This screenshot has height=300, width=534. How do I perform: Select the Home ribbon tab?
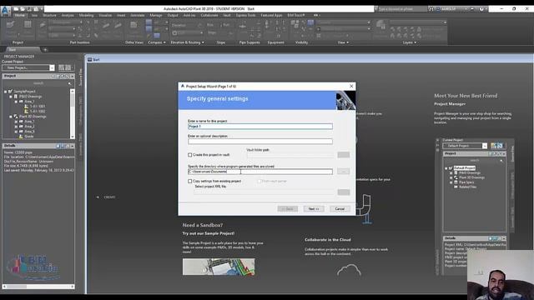[19, 15]
